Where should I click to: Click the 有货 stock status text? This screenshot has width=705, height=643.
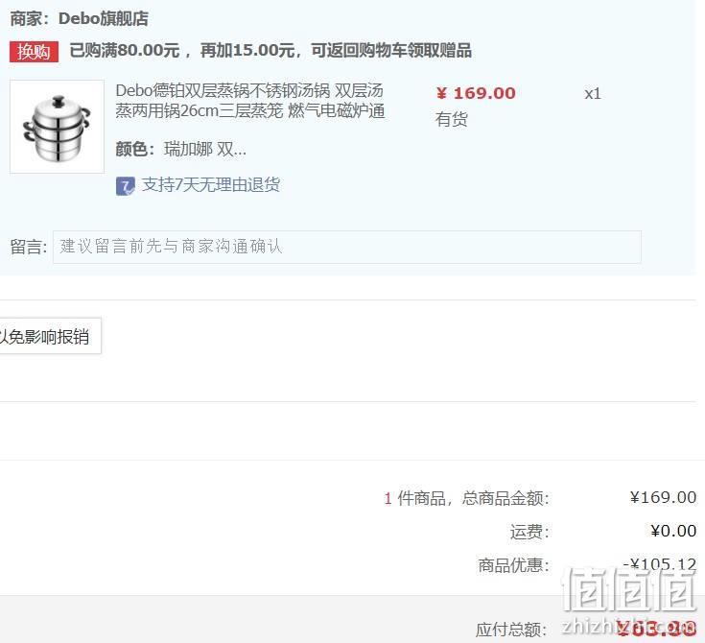click(452, 119)
